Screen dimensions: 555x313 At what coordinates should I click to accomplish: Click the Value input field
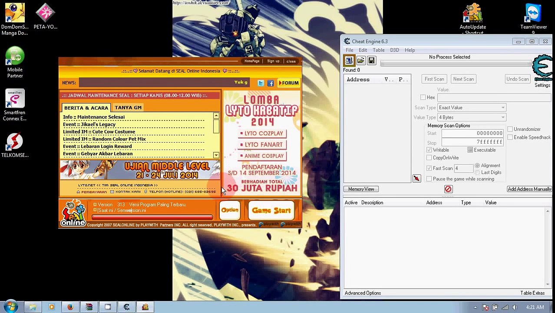[494, 97]
